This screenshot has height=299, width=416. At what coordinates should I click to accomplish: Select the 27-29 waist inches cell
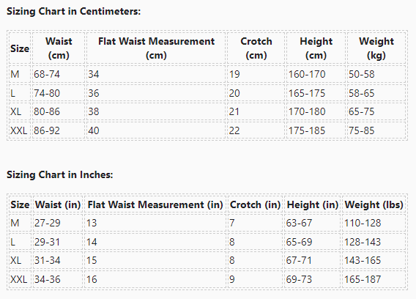(x=58, y=223)
